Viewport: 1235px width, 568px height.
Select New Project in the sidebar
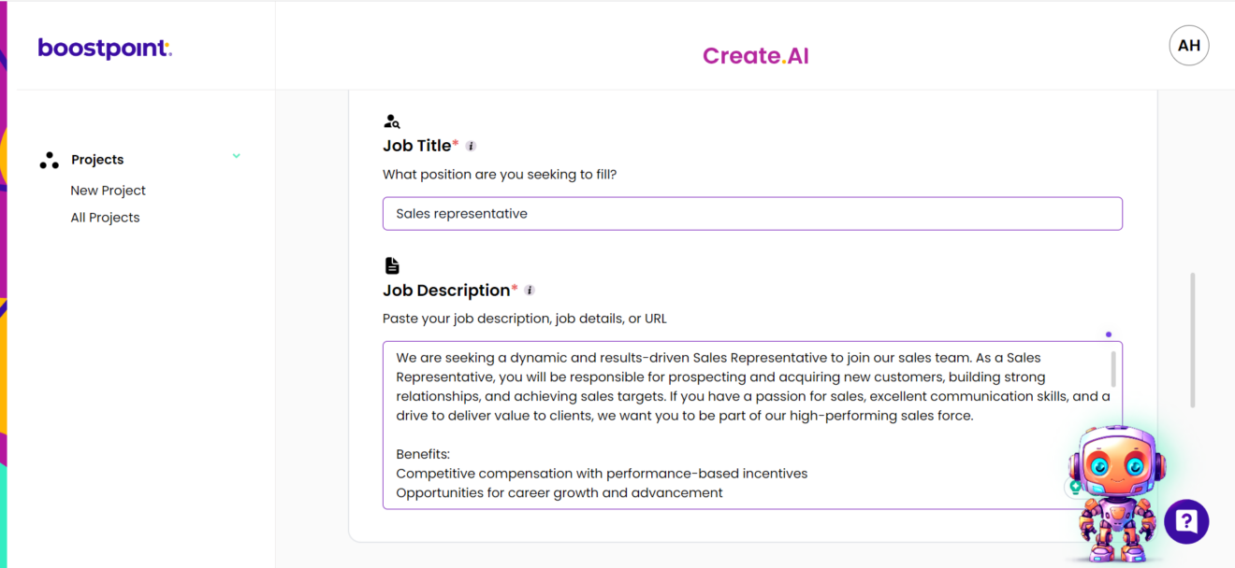(108, 191)
